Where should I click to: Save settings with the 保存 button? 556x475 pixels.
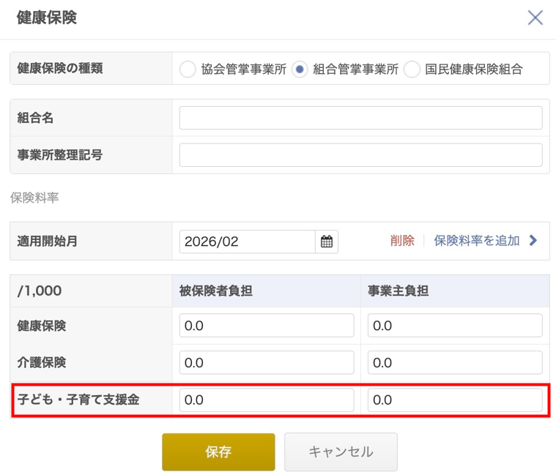tap(218, 452)
